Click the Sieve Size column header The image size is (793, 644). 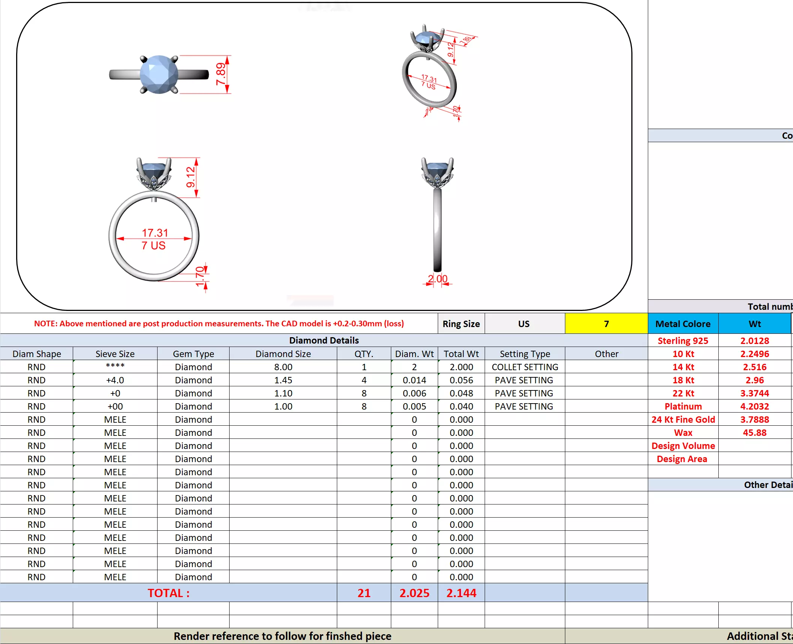[x=115, y=354]
